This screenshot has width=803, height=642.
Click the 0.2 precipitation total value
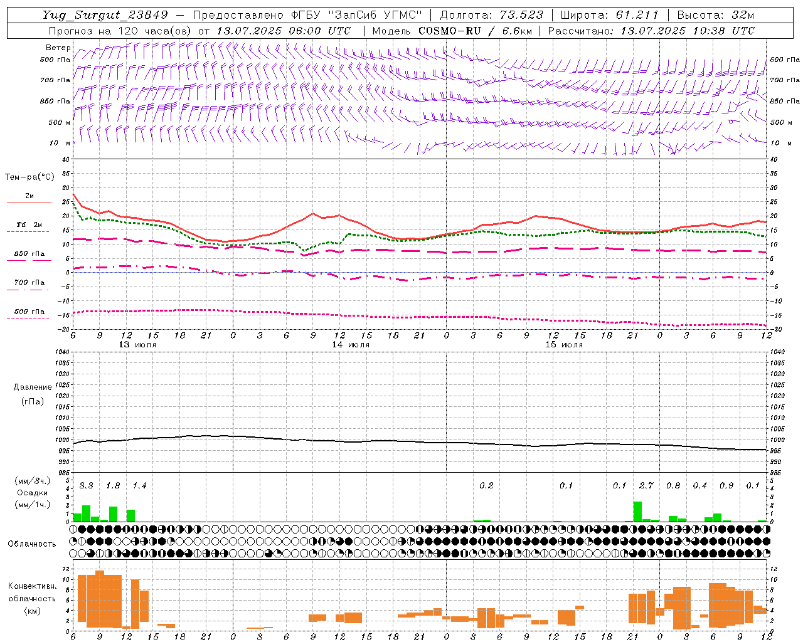tap(486, 486)
